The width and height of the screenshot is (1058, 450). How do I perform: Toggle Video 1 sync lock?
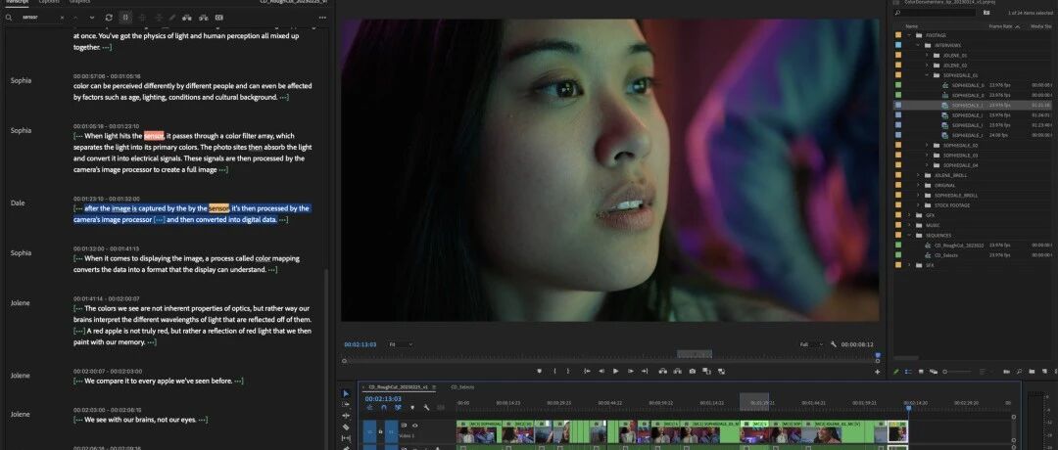coord(404,426)
